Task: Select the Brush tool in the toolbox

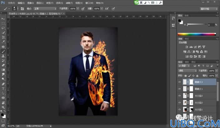Action: (3, 52)
